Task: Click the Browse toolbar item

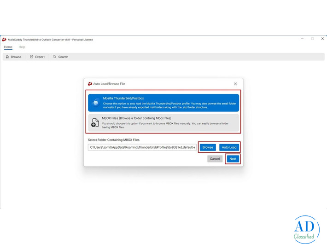Action: 13,57
